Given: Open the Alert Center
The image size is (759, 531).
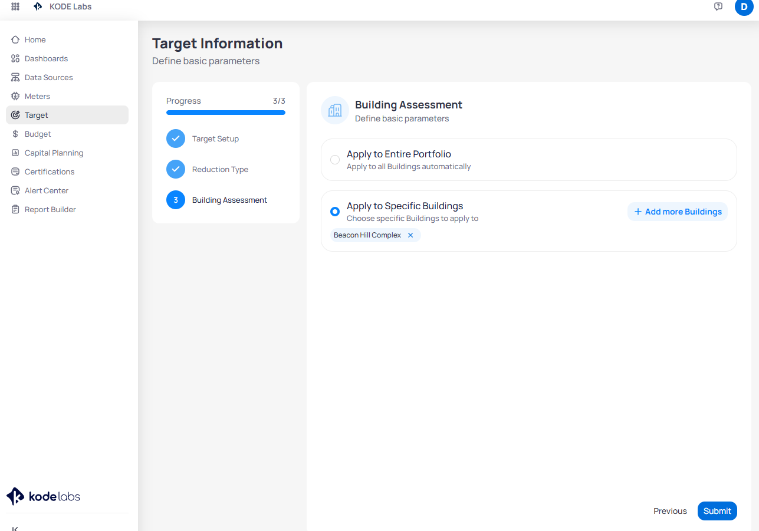Looking at the screenshot, I should pyautogui.click(x=67, y=190).
